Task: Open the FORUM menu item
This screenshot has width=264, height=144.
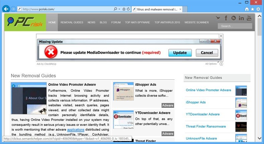Action: pyautogui.click(x=116, y=22)
